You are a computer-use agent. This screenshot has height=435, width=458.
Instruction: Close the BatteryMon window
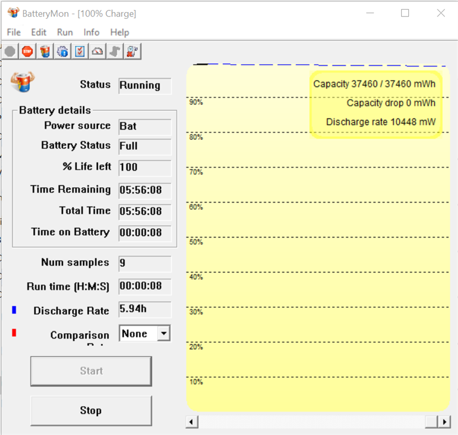[441, 13]
